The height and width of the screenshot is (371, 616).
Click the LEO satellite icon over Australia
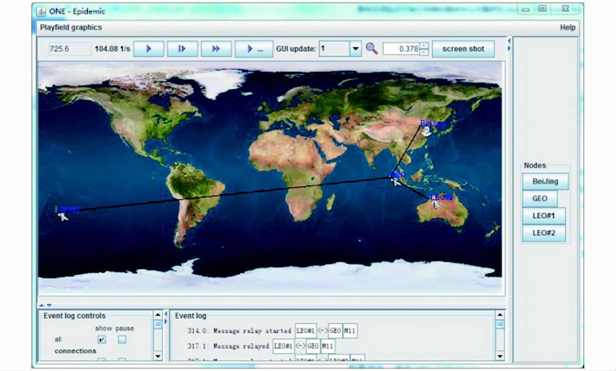(x=437, y=205)
